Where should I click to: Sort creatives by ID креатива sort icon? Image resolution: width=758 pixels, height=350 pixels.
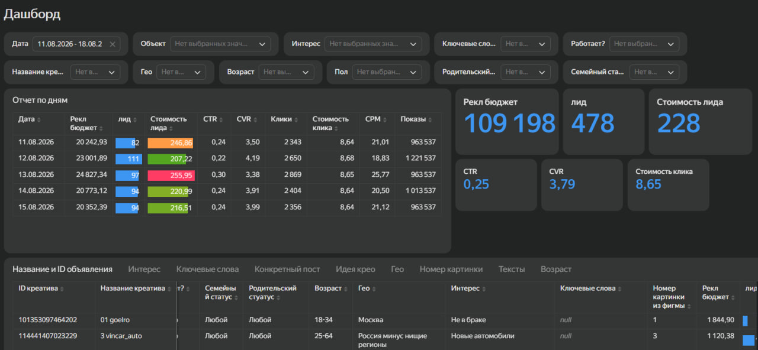point(62,289)
